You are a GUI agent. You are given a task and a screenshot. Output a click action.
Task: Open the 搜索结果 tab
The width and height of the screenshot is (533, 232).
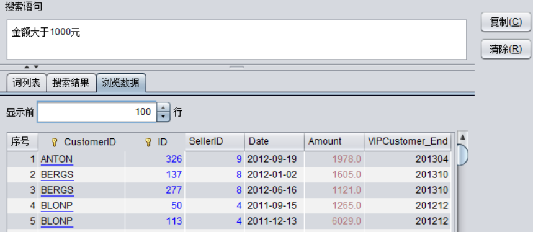pos(71,83)
